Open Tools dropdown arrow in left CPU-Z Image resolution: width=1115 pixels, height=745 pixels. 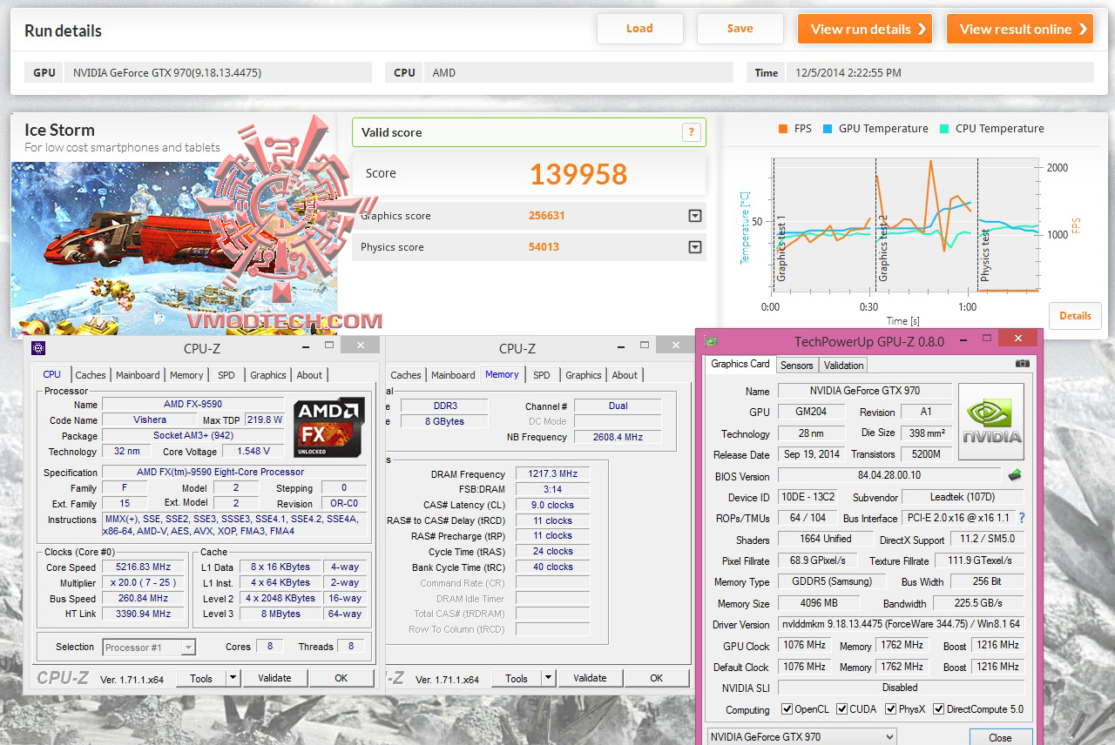(233, 678)
